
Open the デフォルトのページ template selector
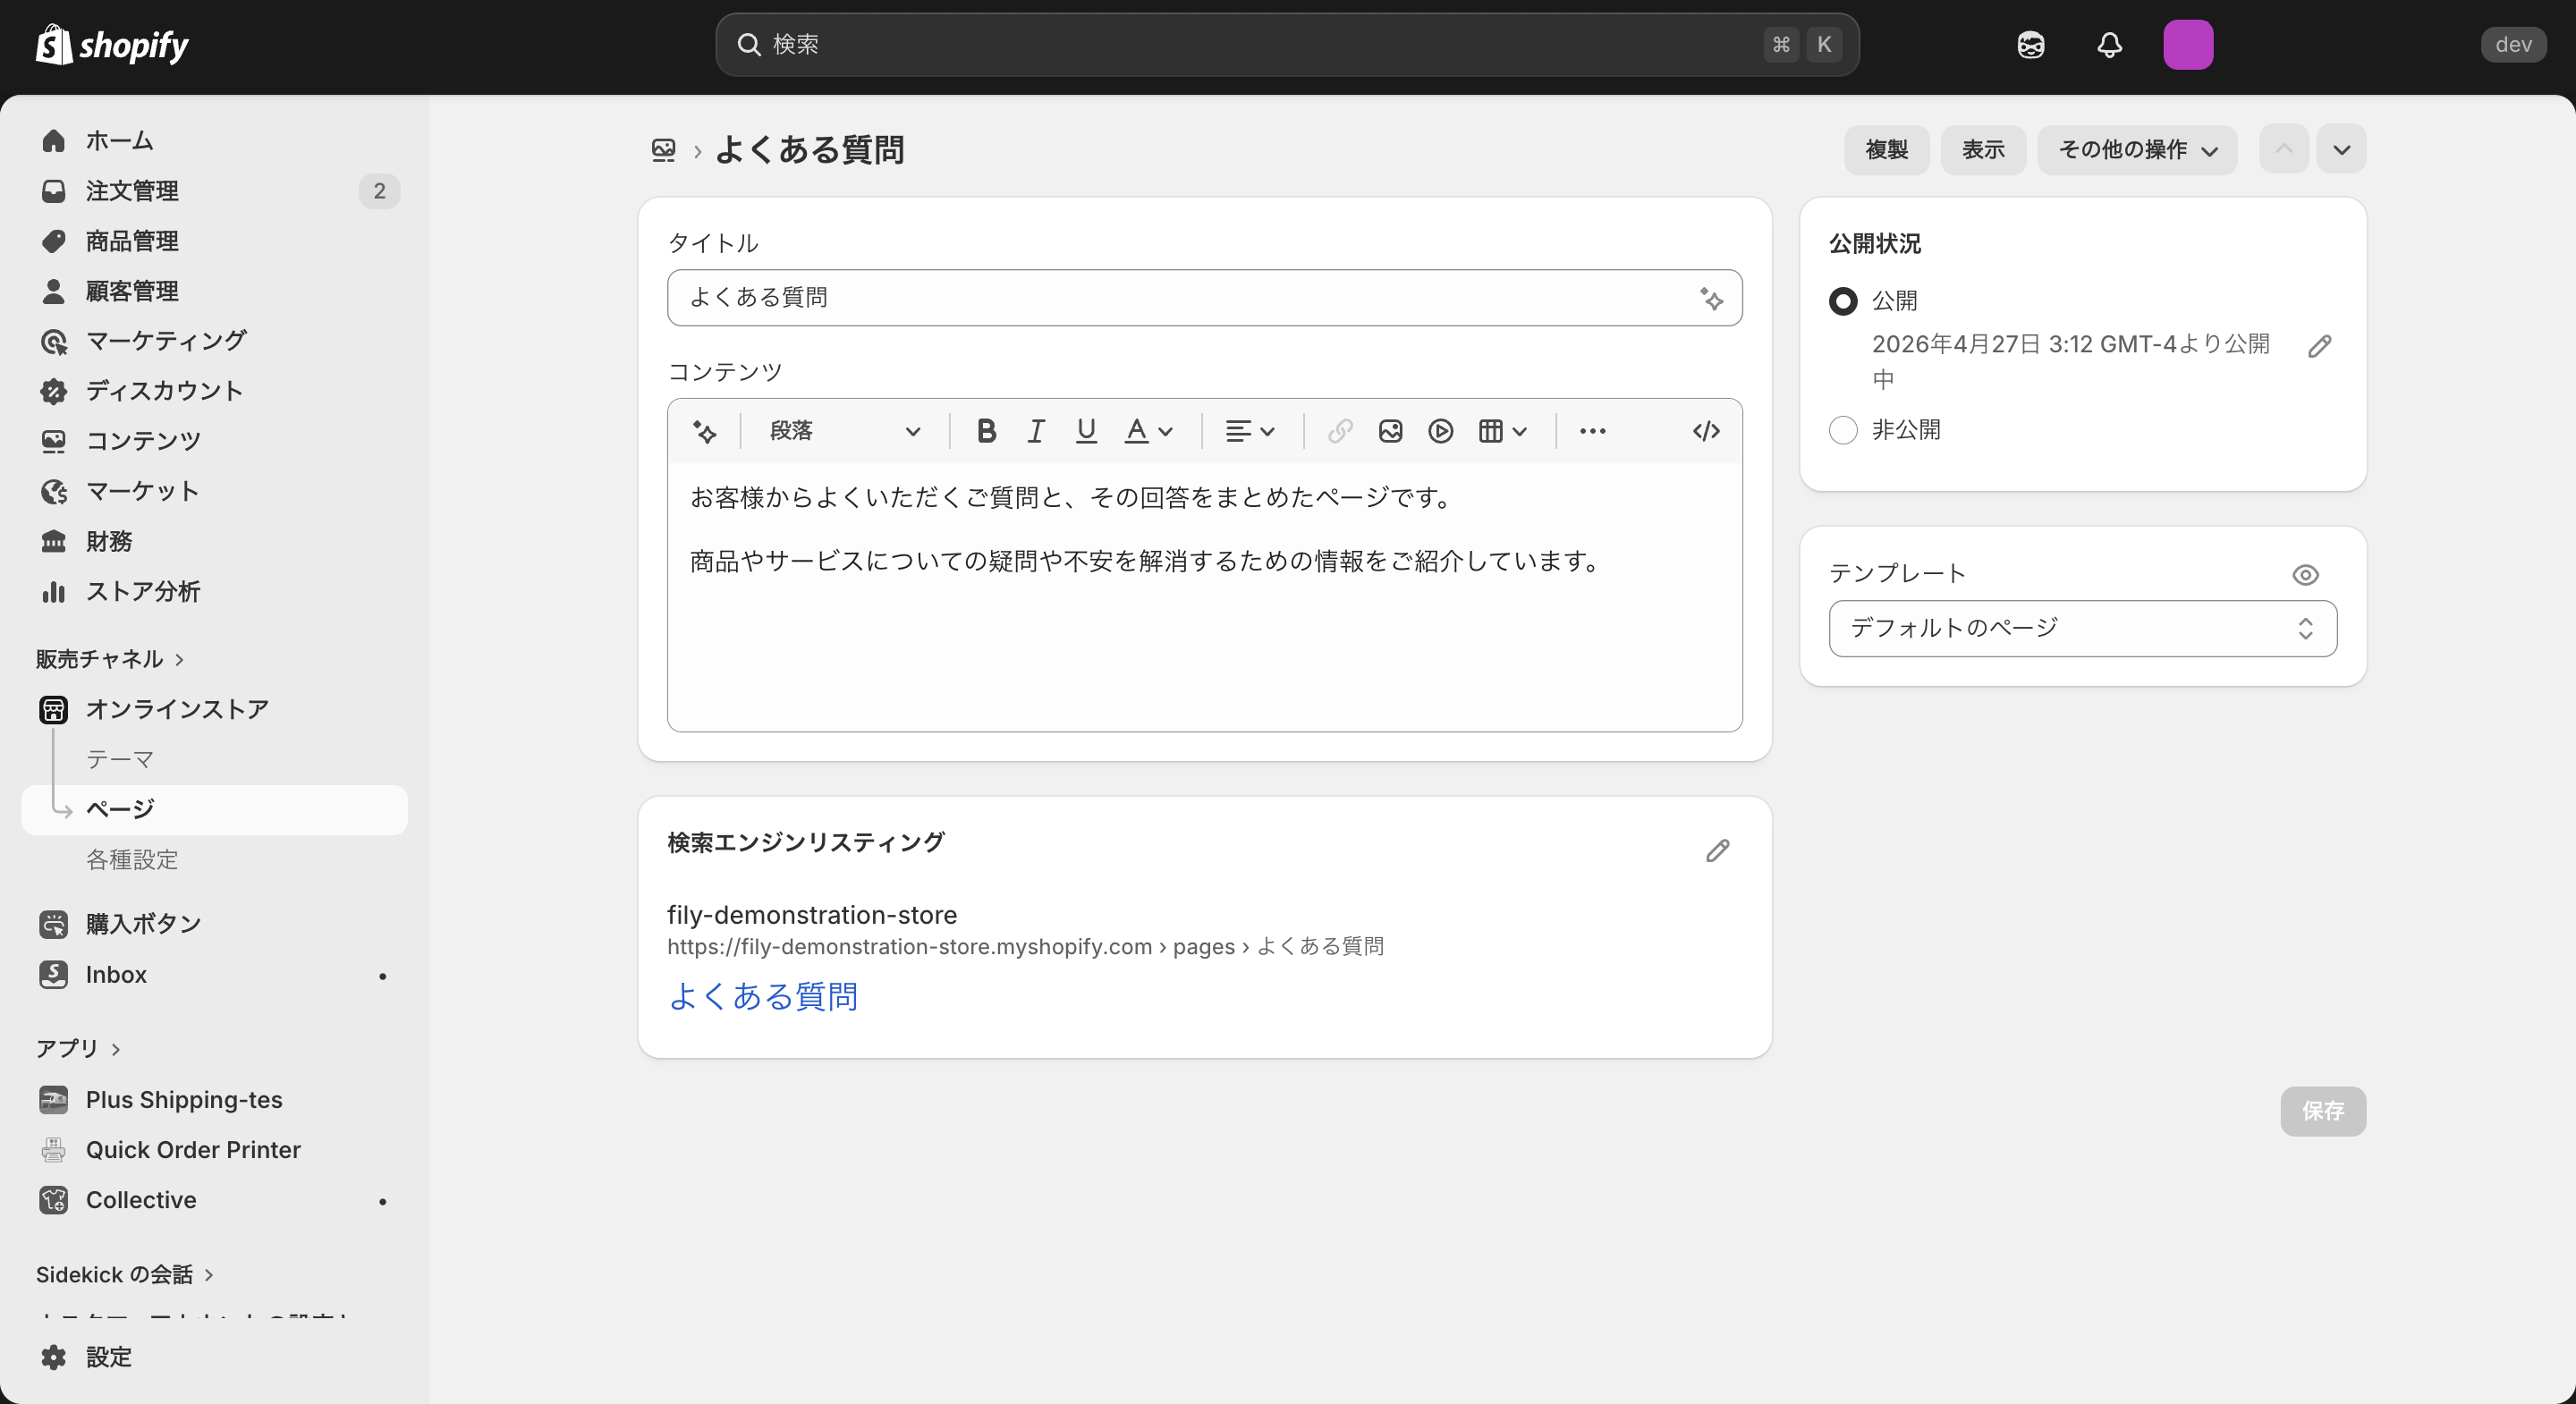[2082, 628]
